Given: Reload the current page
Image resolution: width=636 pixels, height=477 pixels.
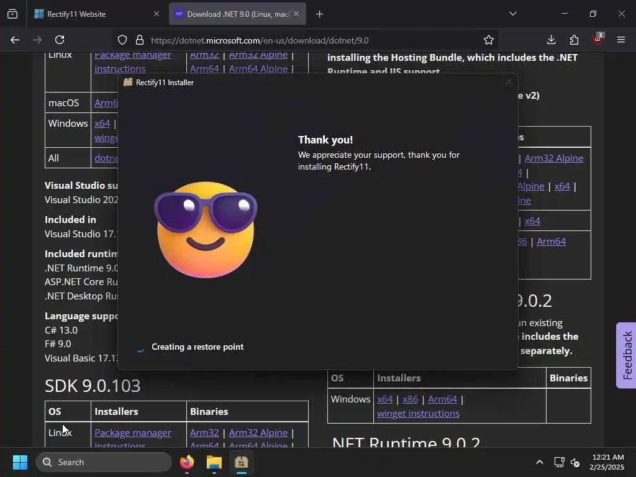Looking at the screenshot, I should click(60, 40).
